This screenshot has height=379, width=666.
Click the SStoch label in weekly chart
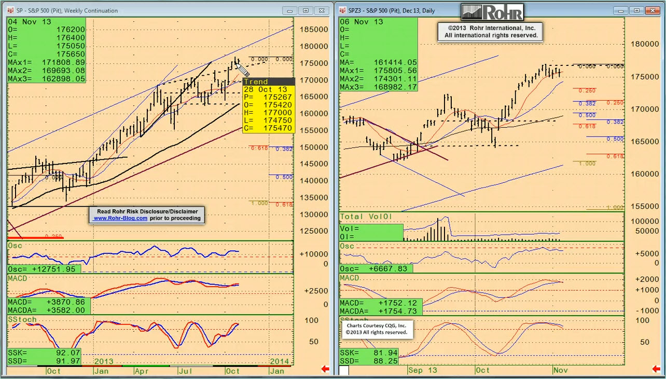point(22,319)
